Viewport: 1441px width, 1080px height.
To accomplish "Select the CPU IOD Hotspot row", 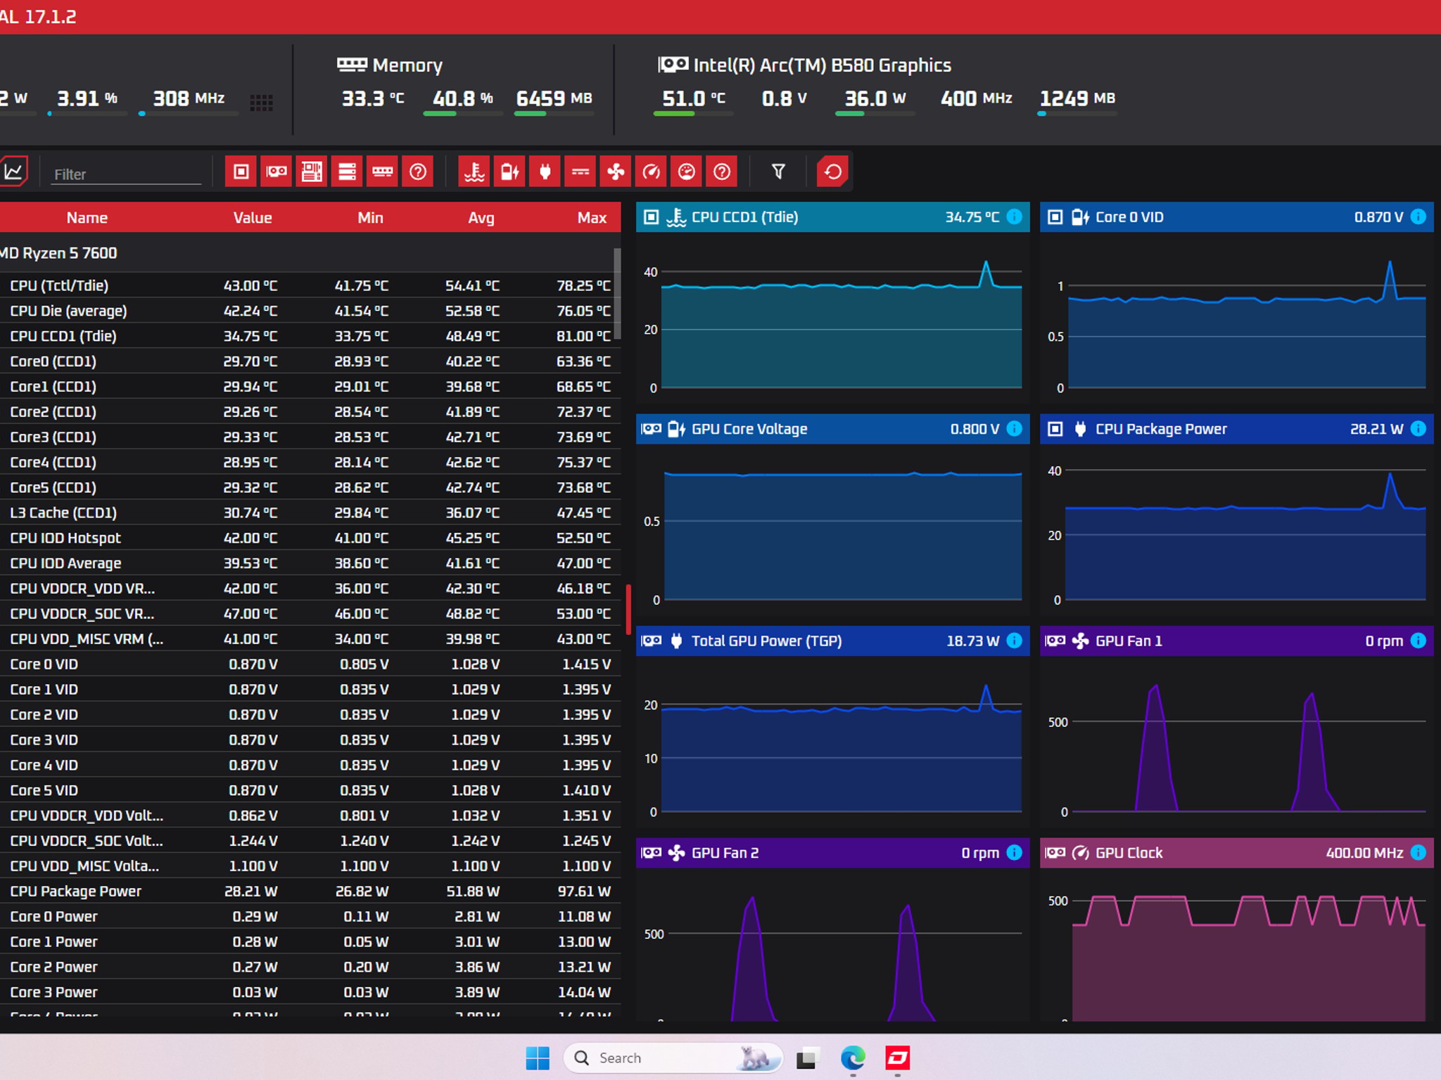I will click(307, 538).
